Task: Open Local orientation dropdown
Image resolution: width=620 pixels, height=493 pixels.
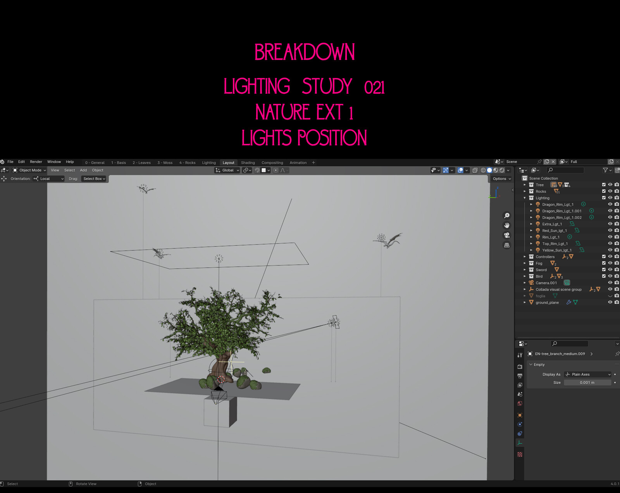Action: click(x=48, y=179)
